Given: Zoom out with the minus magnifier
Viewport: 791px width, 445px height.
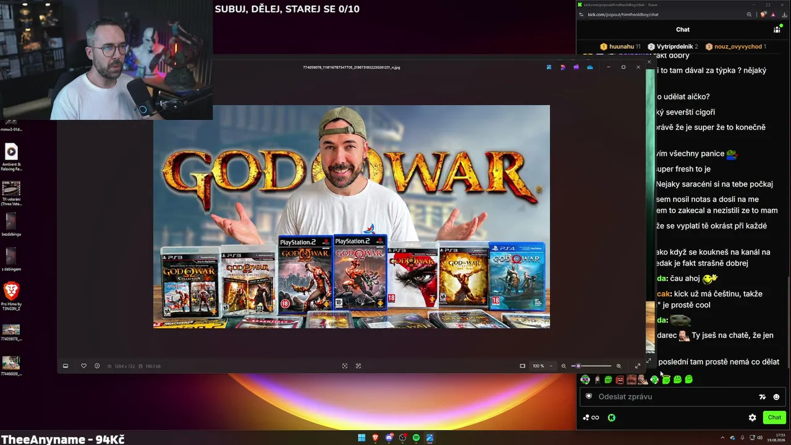Looking at the screenshot, I should [x=564, y=366].
